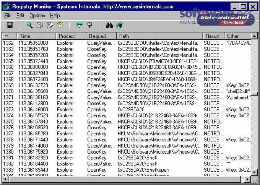The image size is (260, 185).
Task: Click time value 113.36008000
Action: [x=33, y=67]
